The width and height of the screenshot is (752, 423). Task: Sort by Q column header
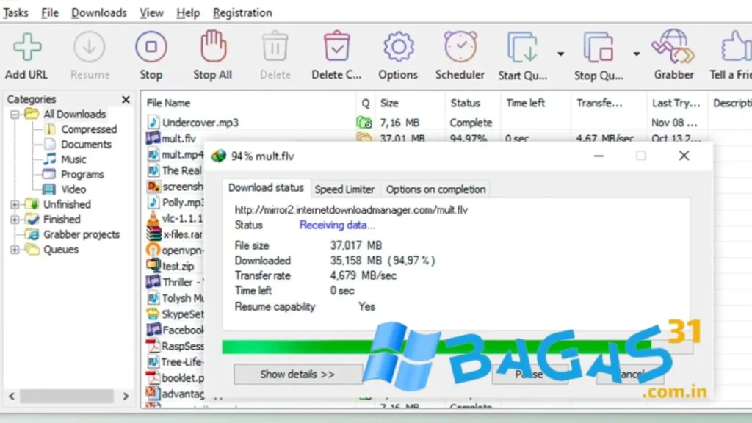(x=366, y=103)
